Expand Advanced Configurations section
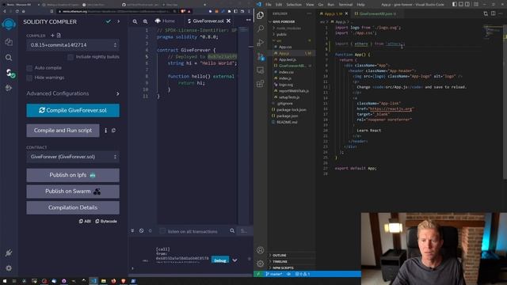Image resolution: width=507 pixels, height=285 pixels. tap(73, 93)
